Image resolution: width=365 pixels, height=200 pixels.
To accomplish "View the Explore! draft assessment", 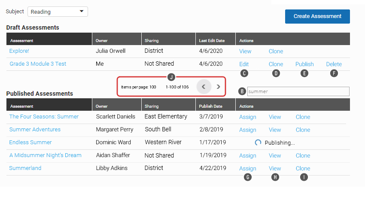I will tap(245, 51).
